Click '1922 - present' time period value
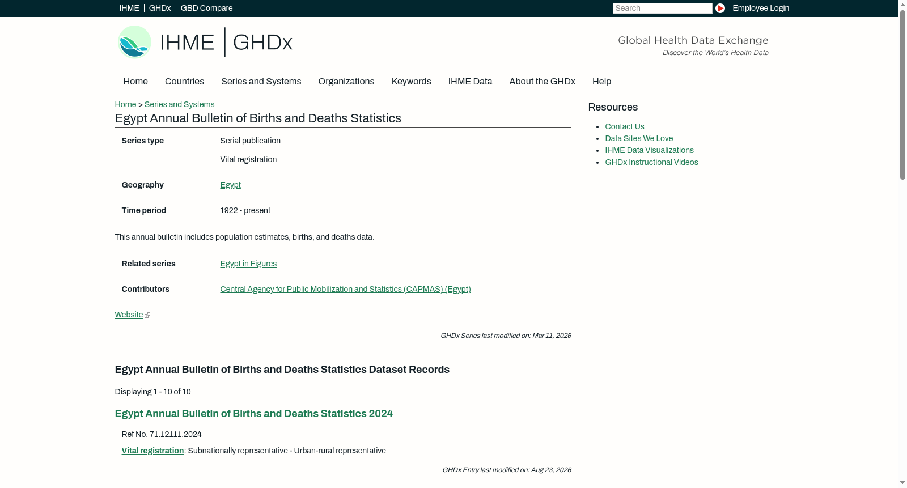 tap(245, 210)
